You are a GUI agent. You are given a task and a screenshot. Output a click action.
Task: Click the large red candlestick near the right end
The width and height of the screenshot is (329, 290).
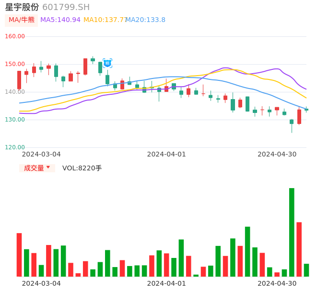tap(299, 117)
